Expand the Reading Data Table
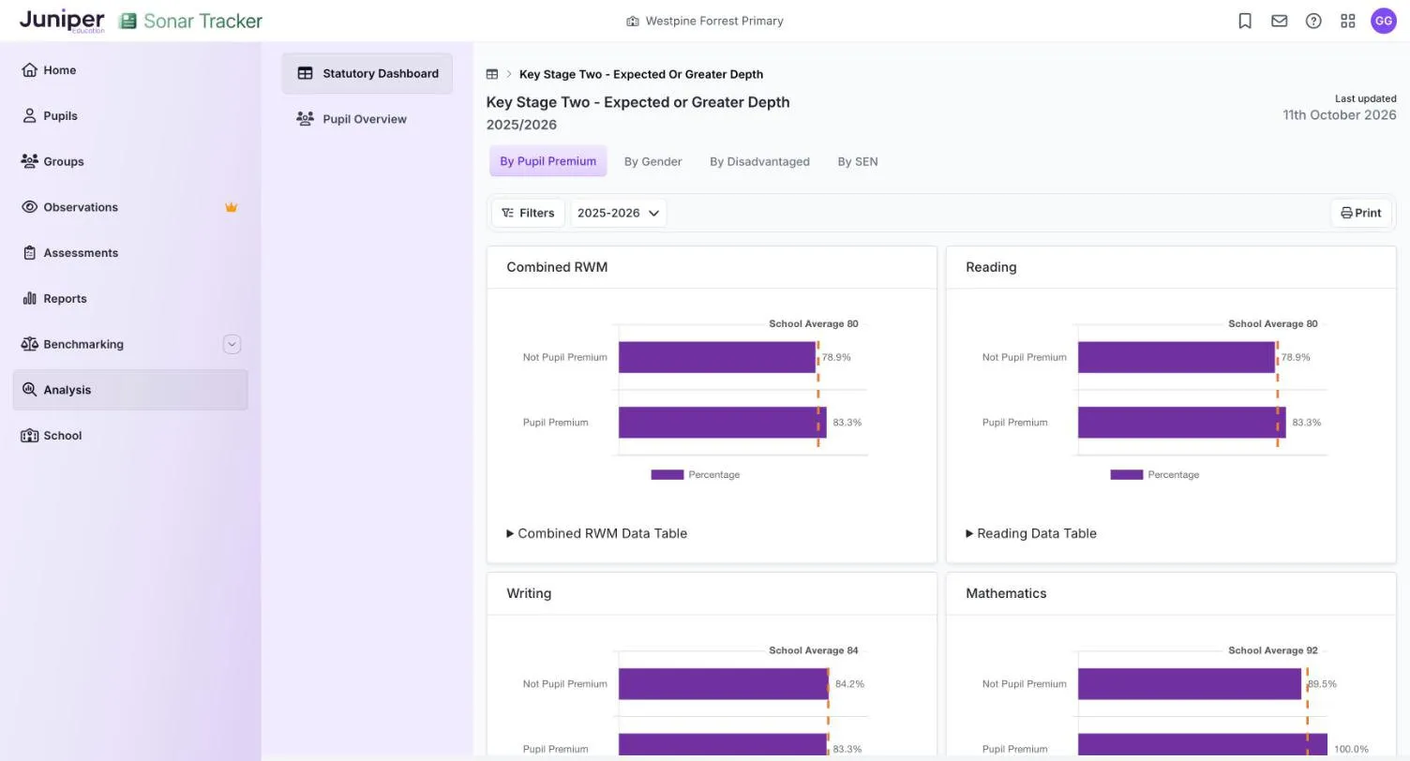 tap(1031, 533)
